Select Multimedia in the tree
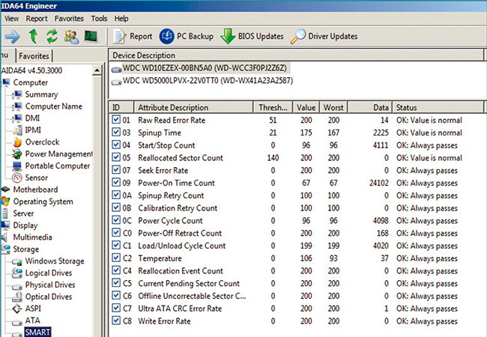This screenshot has height=337, width=487. coord(33,237)
